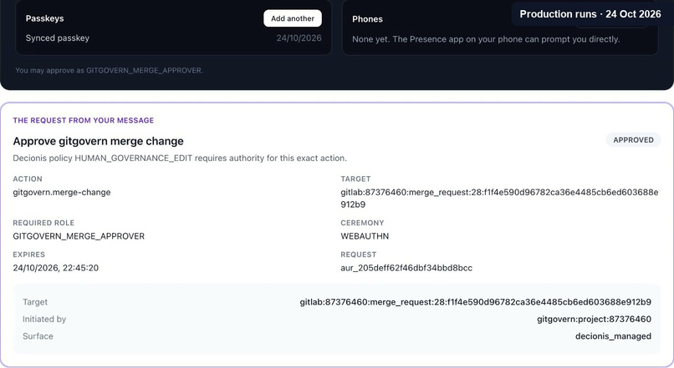This screenshot has width=674, height=368.
Task: Click the CEREMONY field label
Action: tap(362, 223)
